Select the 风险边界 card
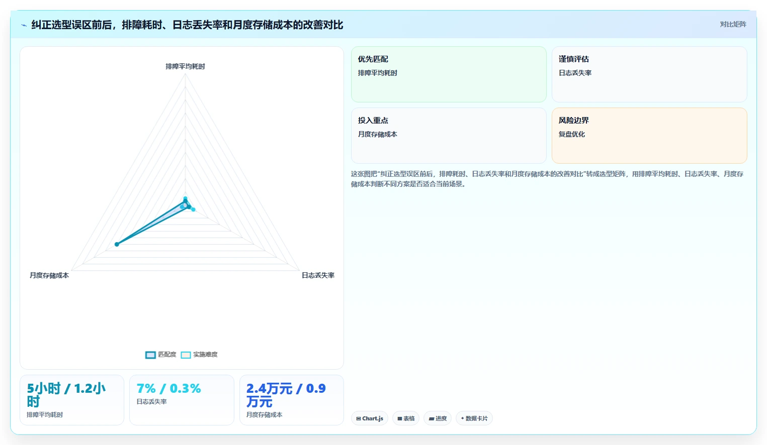Viewport: 767px width, 445px height. click(649, 136)
